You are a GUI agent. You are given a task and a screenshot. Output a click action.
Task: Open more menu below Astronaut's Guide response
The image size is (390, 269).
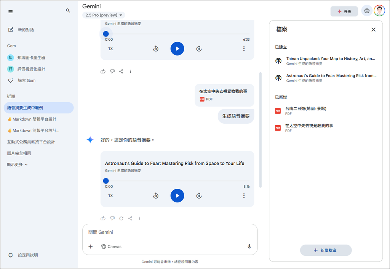tap(139, 218)
